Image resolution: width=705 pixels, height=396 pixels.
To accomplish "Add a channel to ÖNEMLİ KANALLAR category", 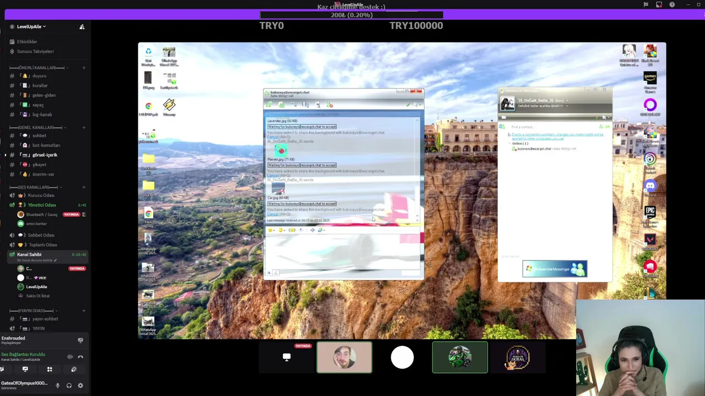I will 84,68.
